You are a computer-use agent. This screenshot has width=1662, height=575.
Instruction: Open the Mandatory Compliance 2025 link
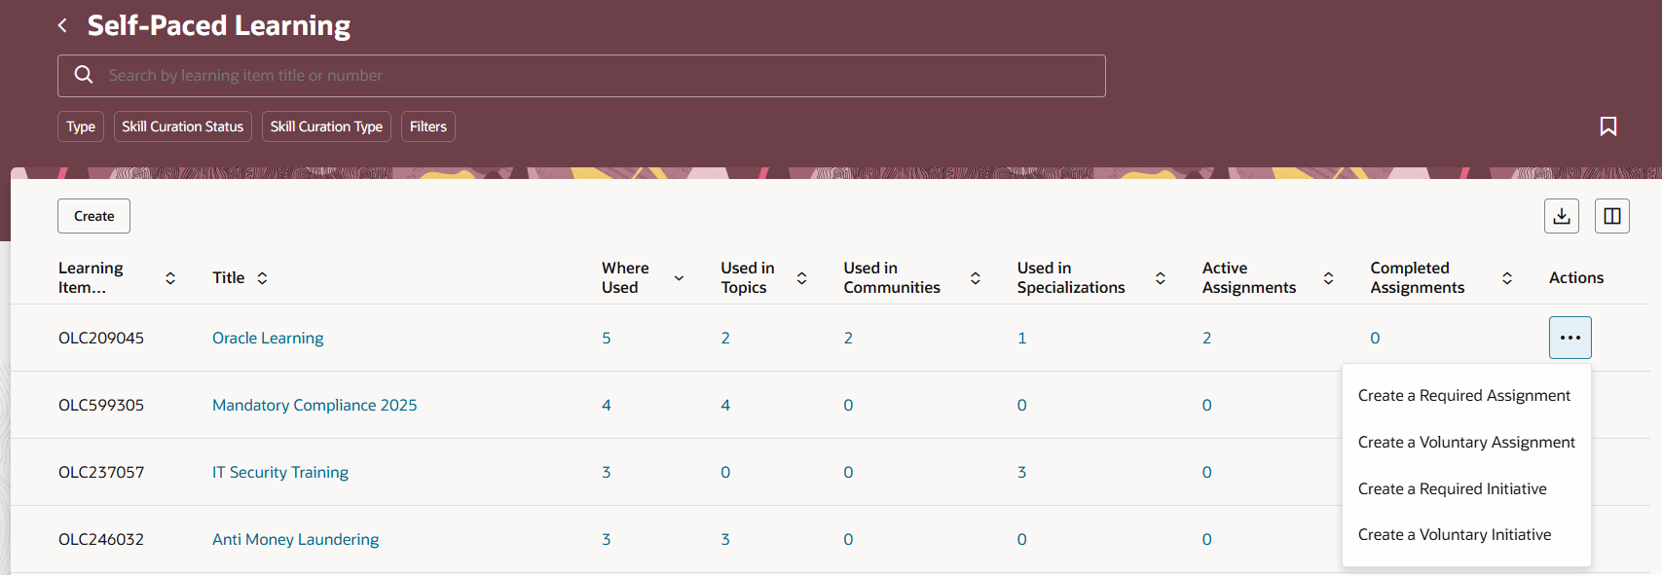tap(314, 405)
